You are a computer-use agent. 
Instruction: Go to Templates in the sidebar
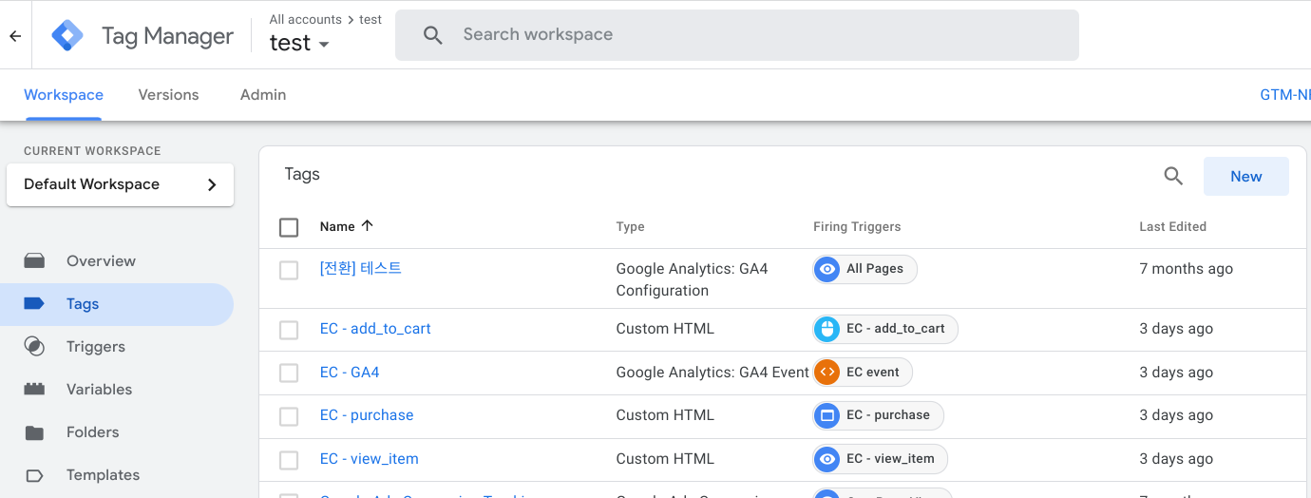pyautogui.click(x=103, y=475)
